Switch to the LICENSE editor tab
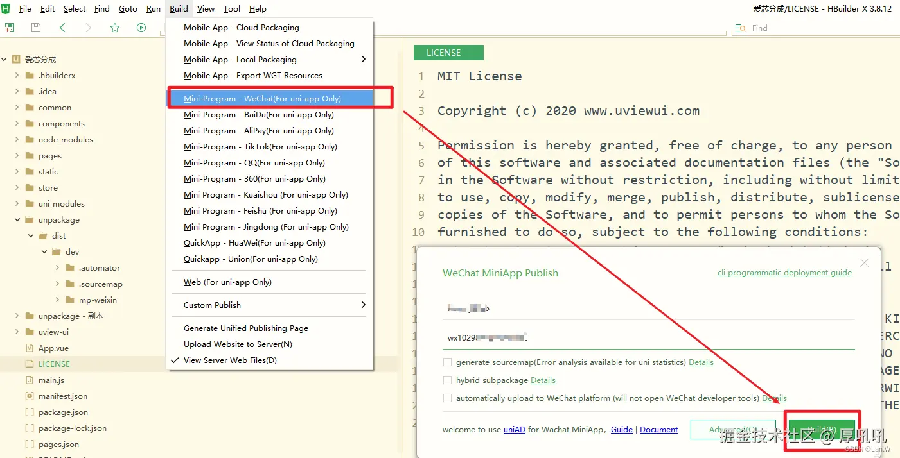This screenshot has width=900, height=458. (448, 53)
